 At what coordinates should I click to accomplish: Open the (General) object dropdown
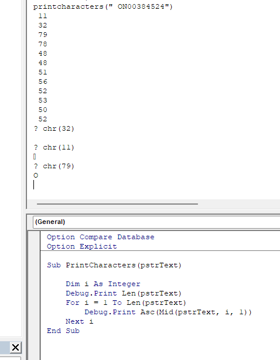coord(156,222)
